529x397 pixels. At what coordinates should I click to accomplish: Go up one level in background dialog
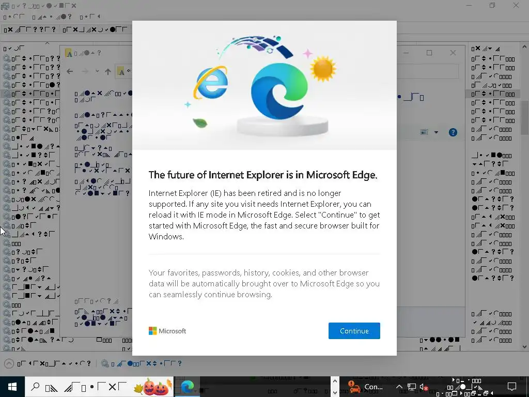(x=108, y=71)
